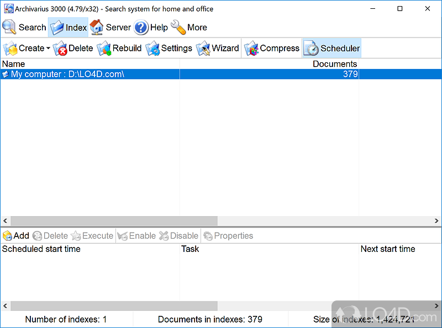Open the More tools menu

(x=189, y=27)
